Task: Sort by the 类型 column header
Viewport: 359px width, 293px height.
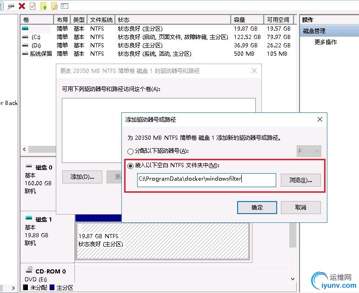Action: tap(79, 20)
